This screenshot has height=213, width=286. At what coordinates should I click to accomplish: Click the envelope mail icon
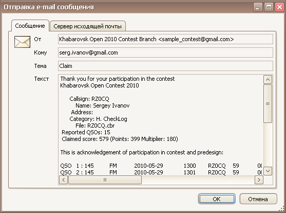coord(22,42)
